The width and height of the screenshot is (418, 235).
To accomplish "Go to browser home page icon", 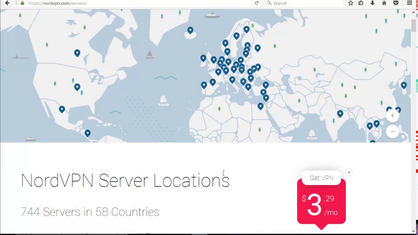I will tap(384, 3).
